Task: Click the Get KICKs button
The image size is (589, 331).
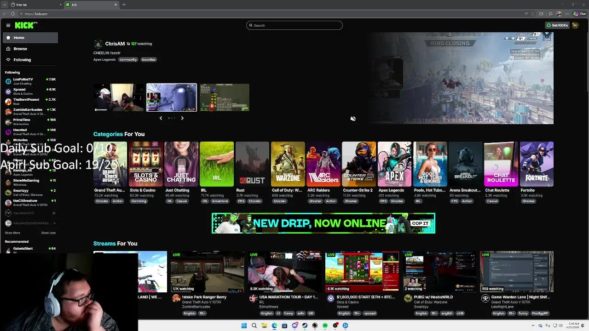Action: [557, 25]
